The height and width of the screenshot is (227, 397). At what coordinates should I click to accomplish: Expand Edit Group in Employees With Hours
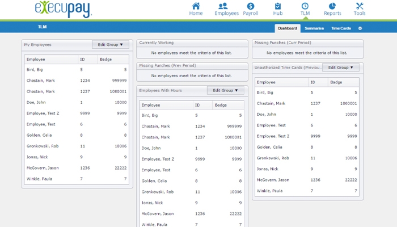pos(225,90)
